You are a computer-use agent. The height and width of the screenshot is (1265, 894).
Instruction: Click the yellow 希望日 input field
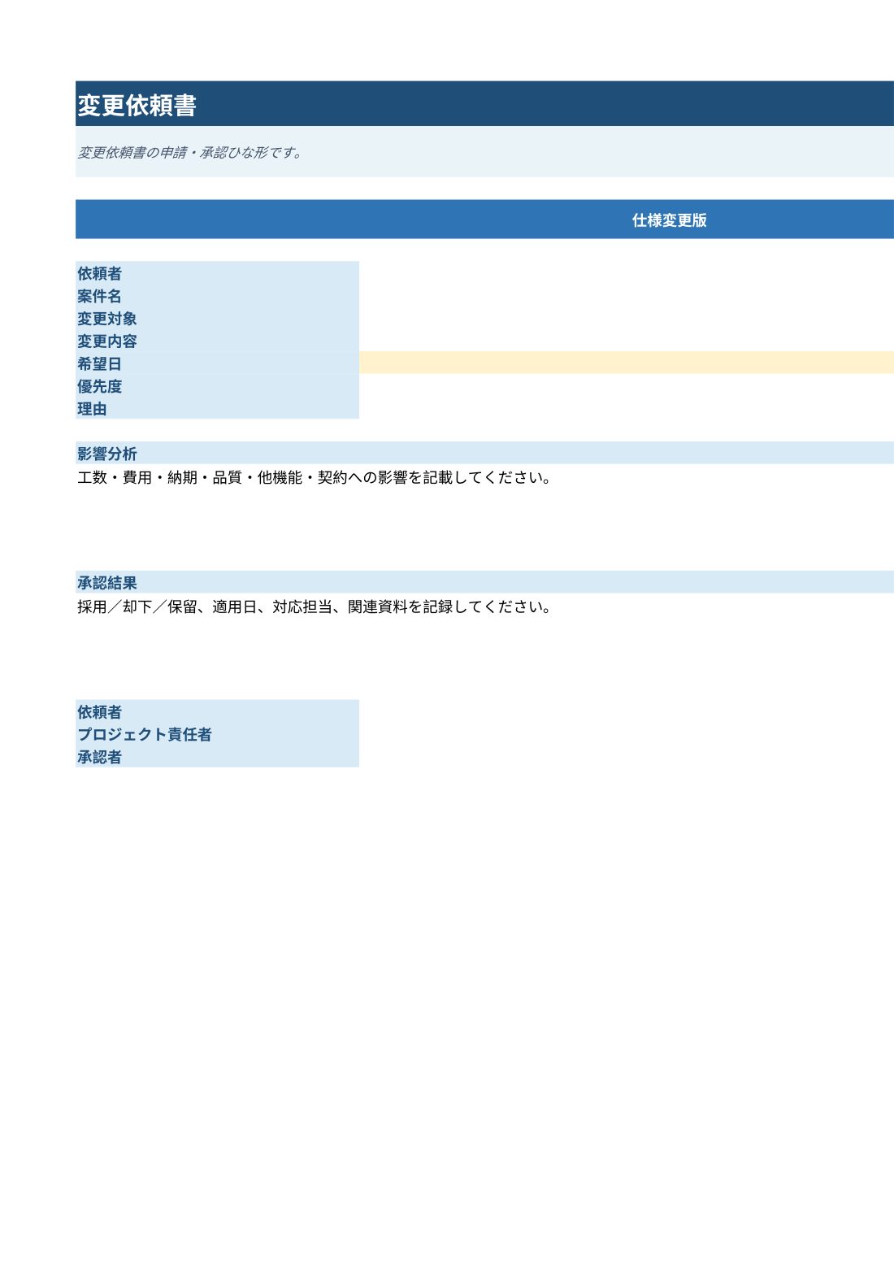point(627,363)
